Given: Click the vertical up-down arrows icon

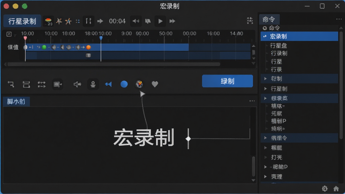Looking at the screenshot, I should pyautogui.click(x=89, y=21).
